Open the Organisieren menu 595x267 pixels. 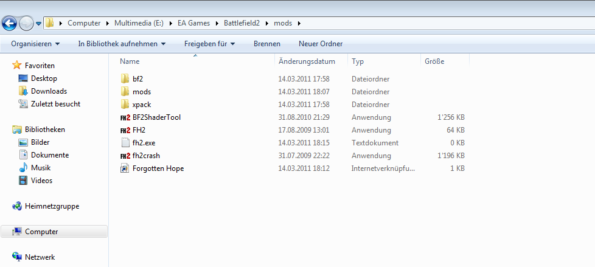point(35,44)
